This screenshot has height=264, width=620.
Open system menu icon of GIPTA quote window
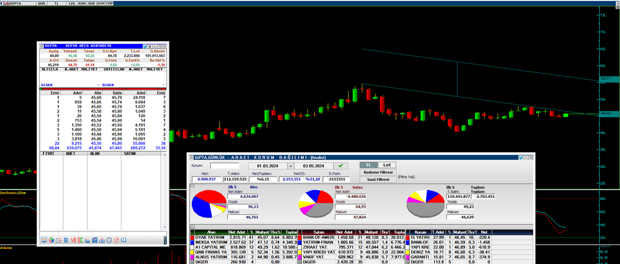point(40,46)
